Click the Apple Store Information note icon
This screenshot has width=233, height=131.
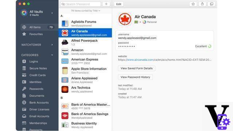coord(65,71)
